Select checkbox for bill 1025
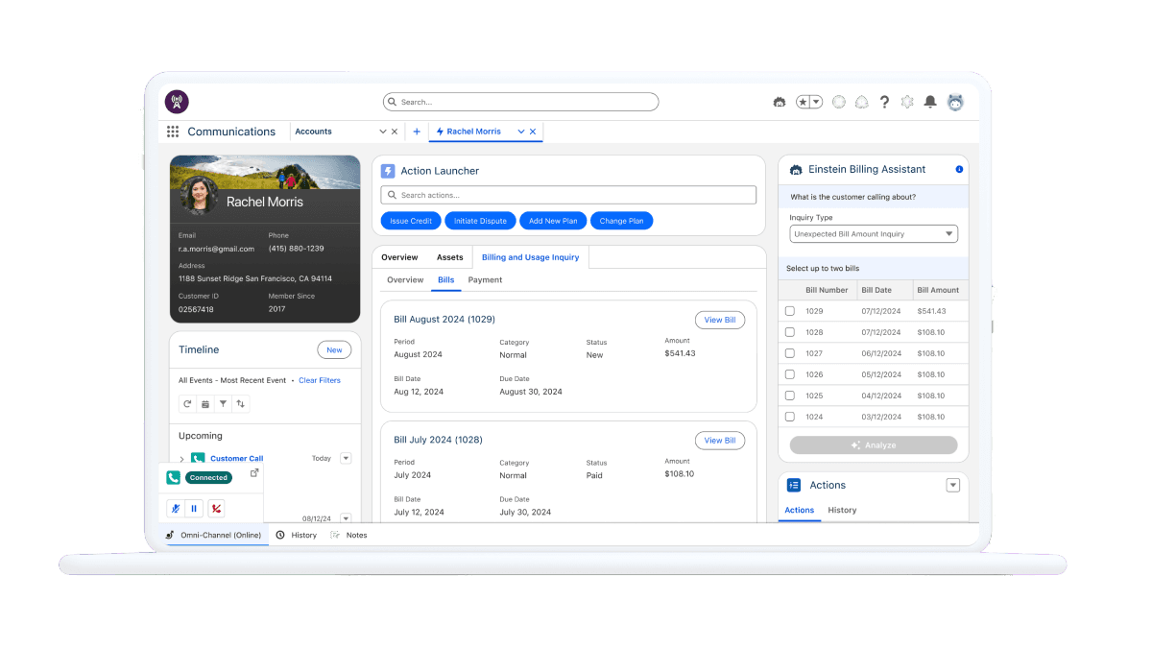Viewport: 1152px width, 648px height. pos(790,396)
